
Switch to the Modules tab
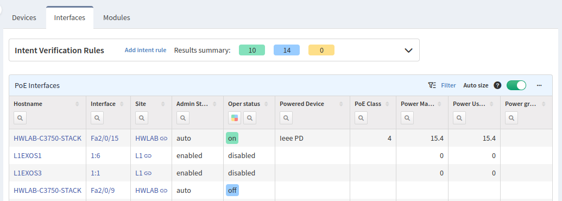117,17
